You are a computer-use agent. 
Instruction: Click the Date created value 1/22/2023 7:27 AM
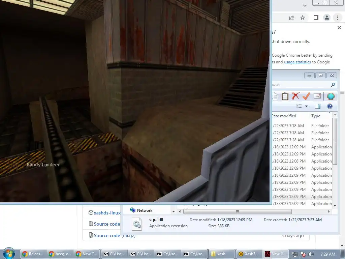[305, 220]
